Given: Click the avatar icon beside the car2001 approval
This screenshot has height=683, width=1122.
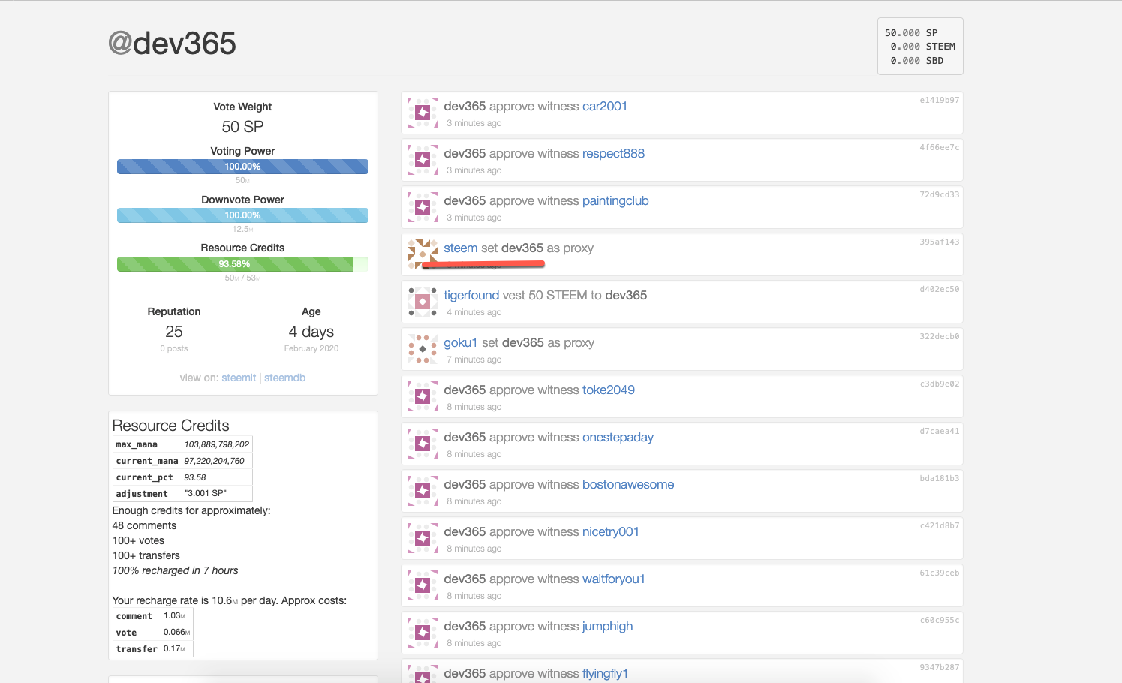Looking at the screenshot, I should click(x=423, y=113).
